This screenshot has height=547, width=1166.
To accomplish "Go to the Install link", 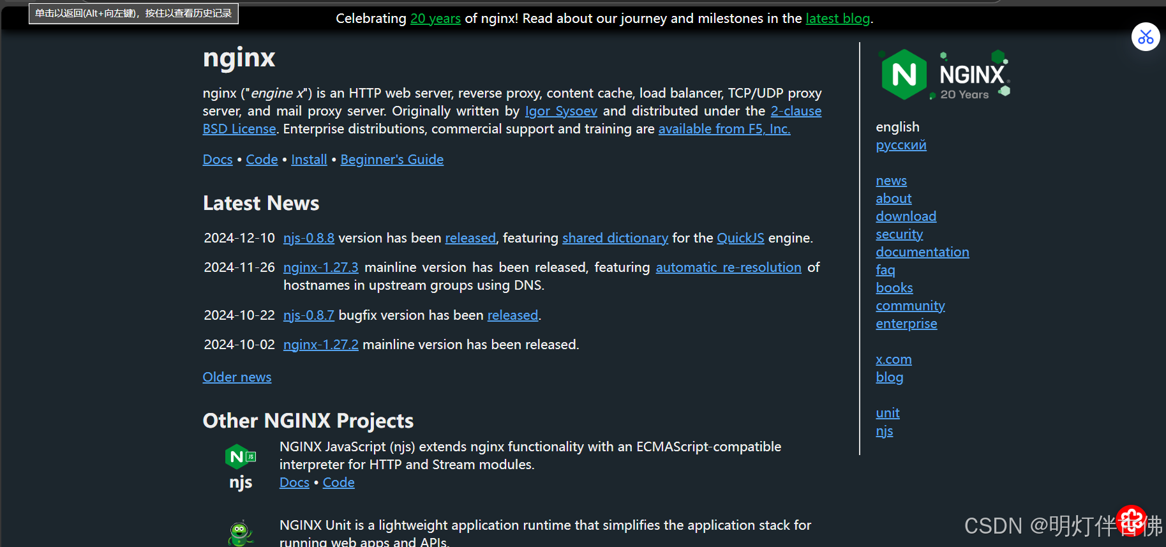I will tap(309, 160).
